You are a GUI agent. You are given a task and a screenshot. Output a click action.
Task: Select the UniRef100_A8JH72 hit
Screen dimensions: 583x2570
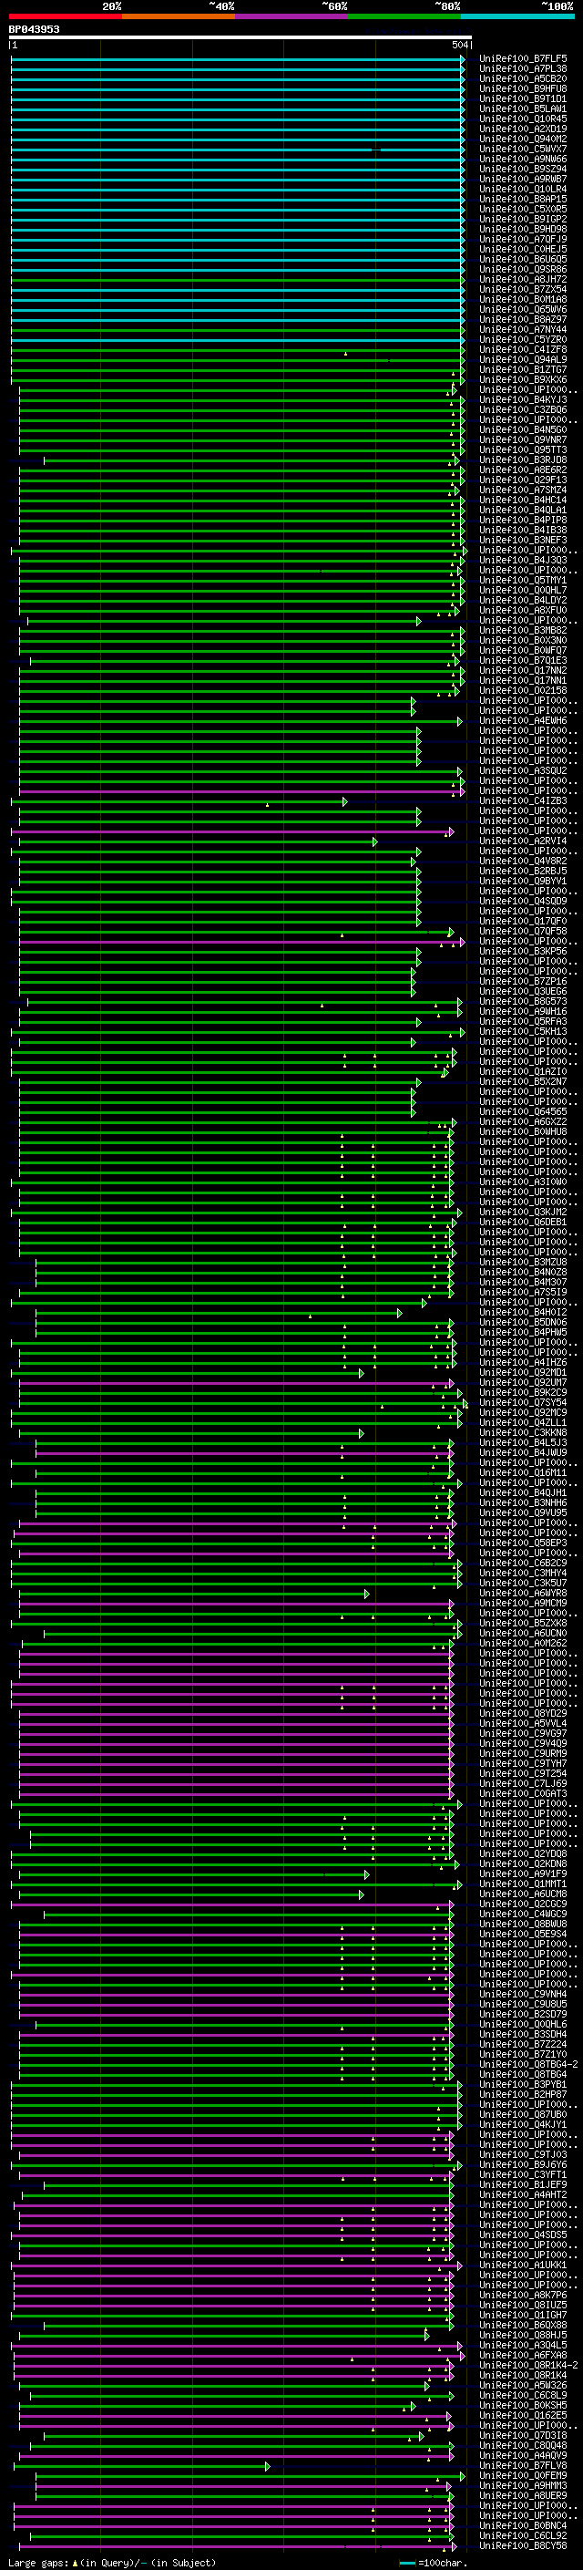coord(523,279)
